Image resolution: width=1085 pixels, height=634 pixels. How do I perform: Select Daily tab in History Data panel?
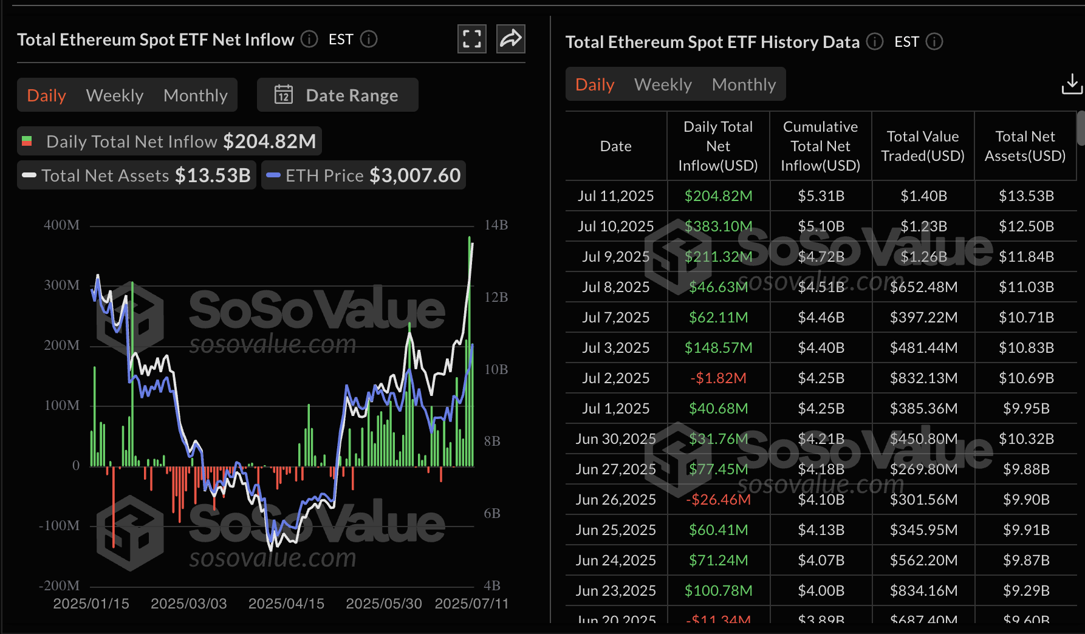(x=595, y=84)
